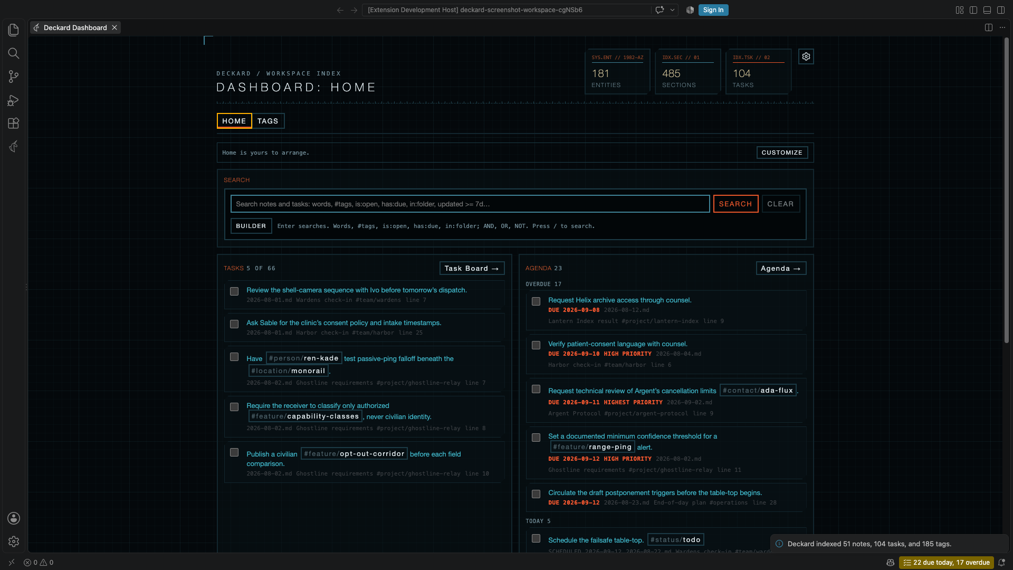This screenshot has width=1013, height=570.
Task: Split the editor to the right
Action: pyautogui.click(x=989, y=27)
